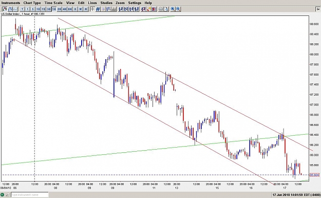
Task: Open the Studies menu
Action: [106, 3]
